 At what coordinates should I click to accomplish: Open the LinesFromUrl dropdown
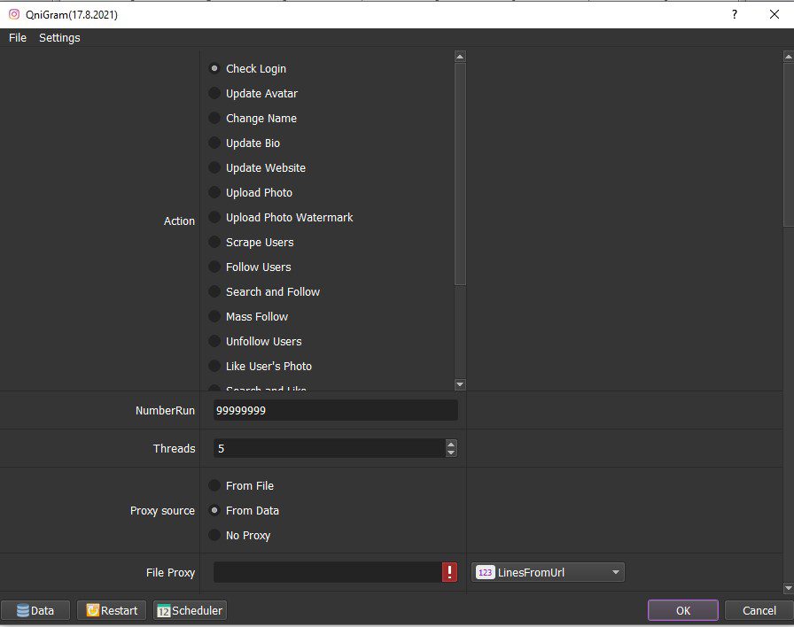[548, 572]
